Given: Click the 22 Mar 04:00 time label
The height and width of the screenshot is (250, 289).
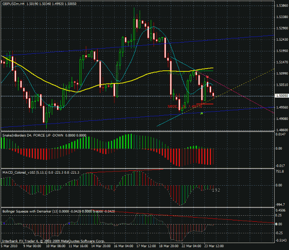Looking at the screenshot, I should tap(191, 246).
